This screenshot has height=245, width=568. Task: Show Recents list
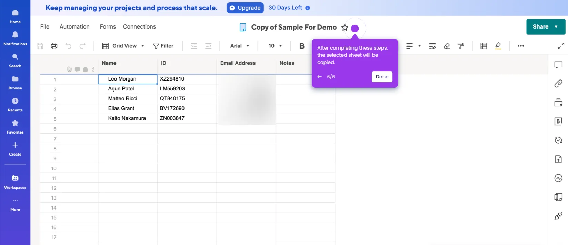click(x=15, y=105)
